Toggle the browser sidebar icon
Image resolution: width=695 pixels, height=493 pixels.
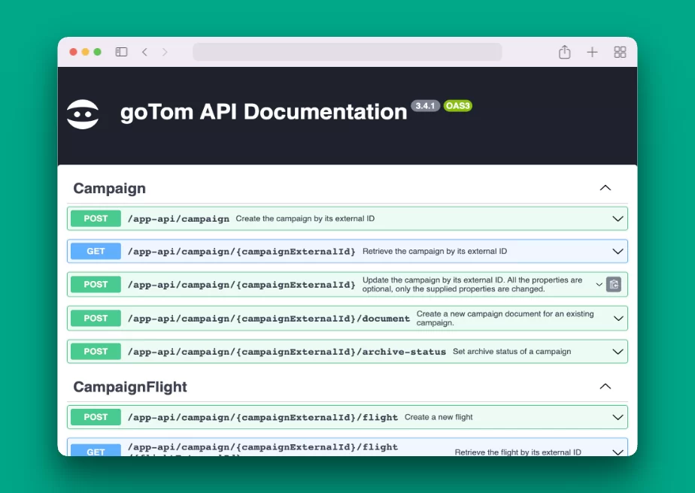[x=121, y=52]
